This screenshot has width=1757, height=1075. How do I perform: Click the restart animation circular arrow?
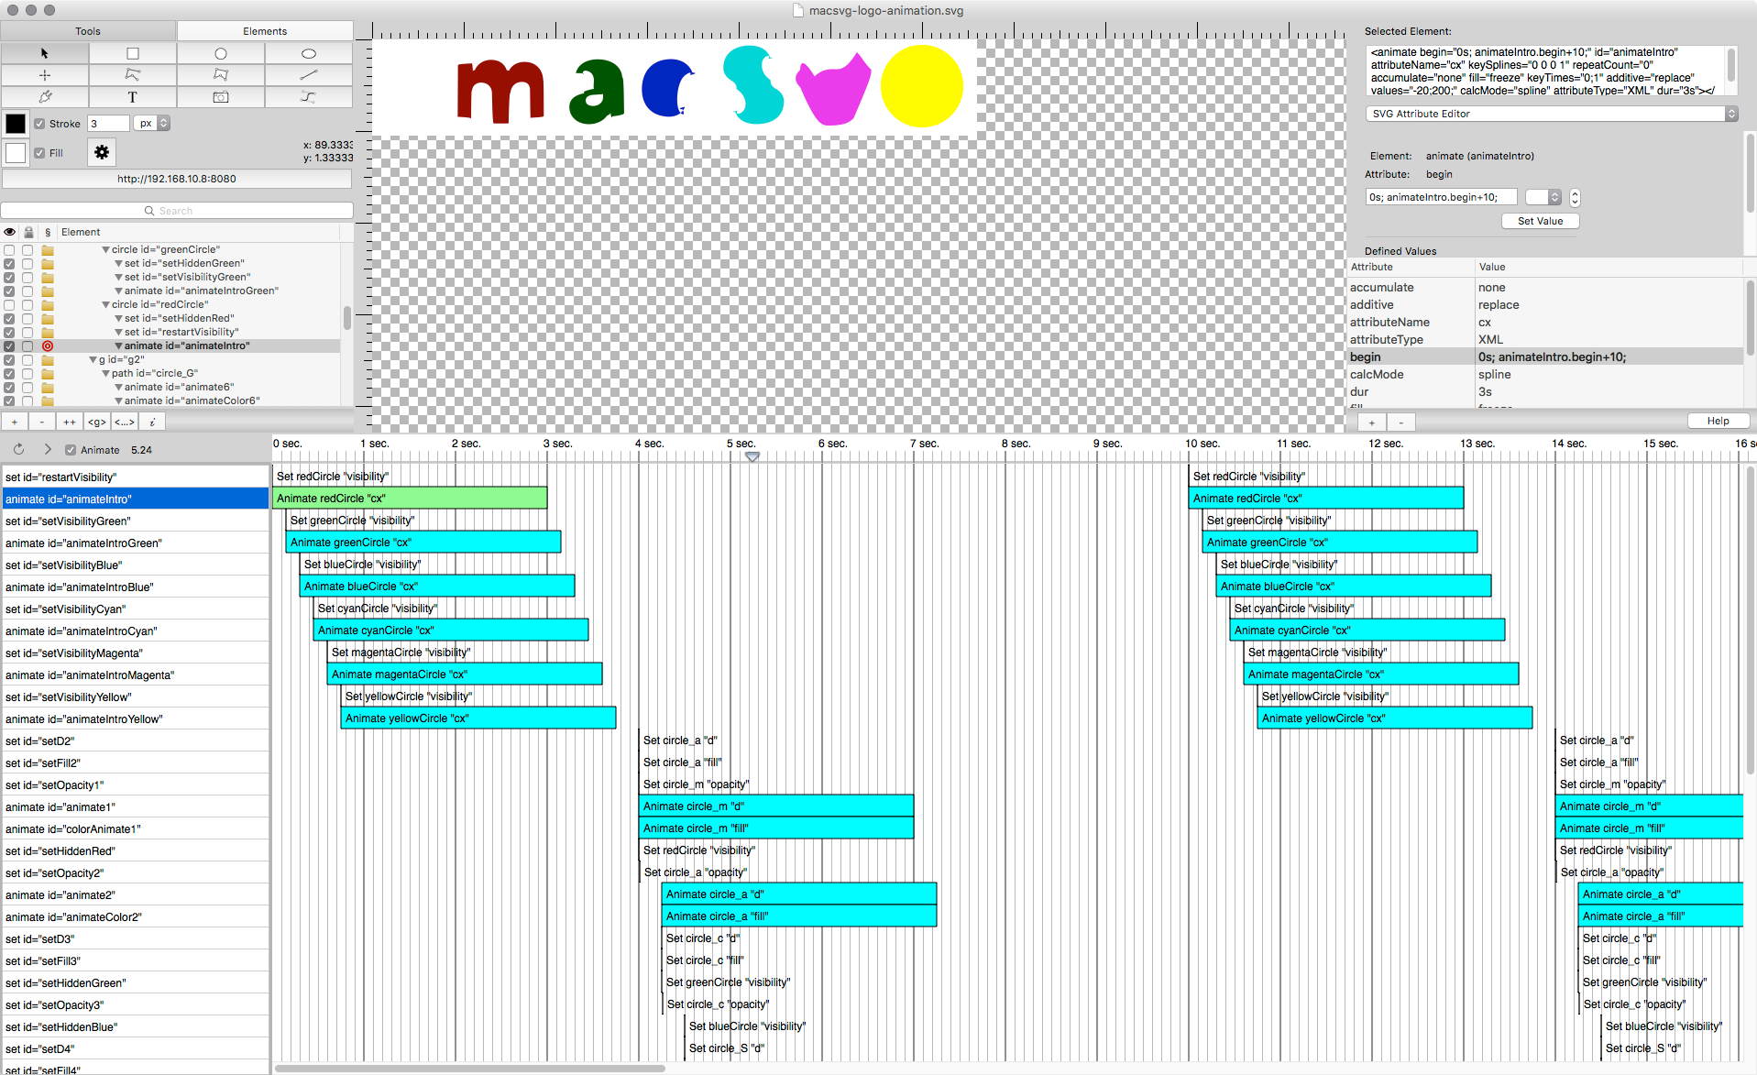click(x=18, y=450)
